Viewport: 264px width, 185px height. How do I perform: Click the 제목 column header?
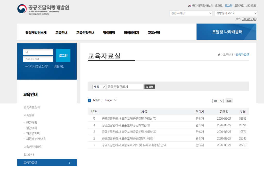coord(144,112)
